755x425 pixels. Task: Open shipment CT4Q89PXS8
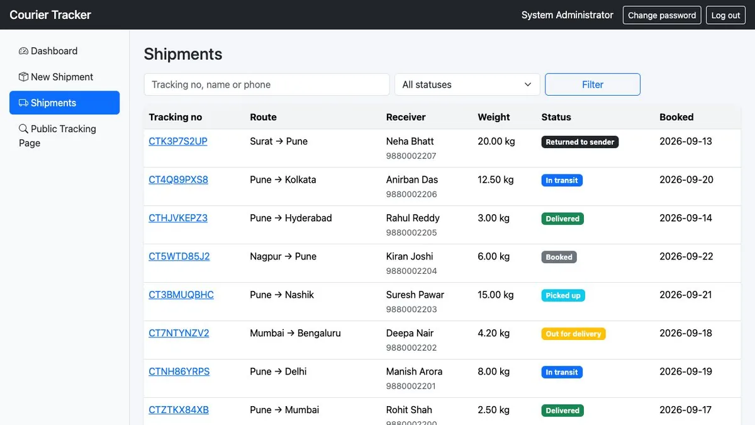[x=178, y=179]
